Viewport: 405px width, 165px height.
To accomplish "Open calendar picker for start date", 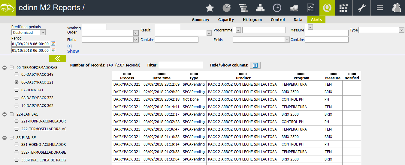I will point(53,44).
